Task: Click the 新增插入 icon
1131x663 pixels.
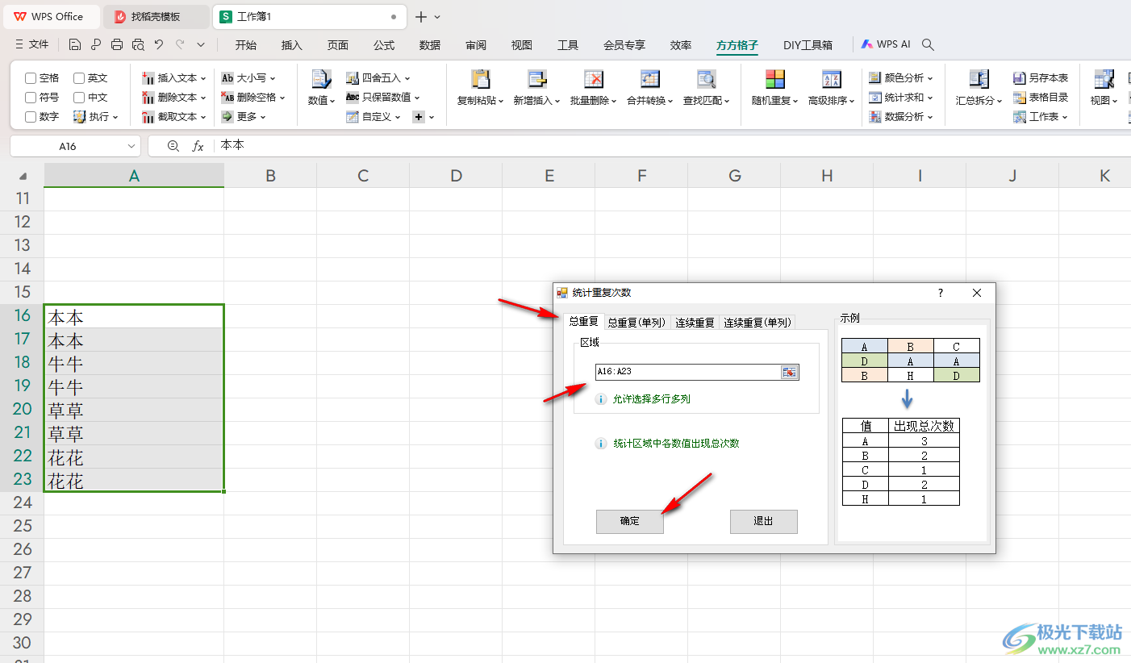Action: point(537,79)
